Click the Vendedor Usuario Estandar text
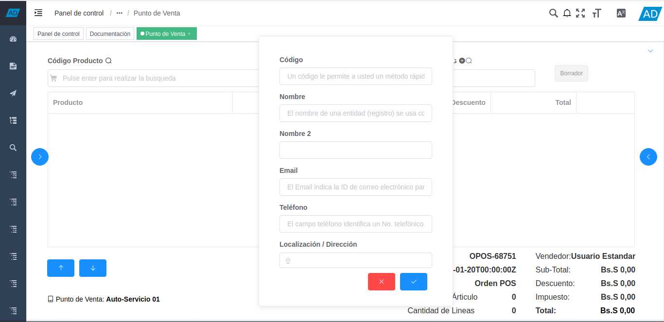This screenshot has height=322, width=664. [x=585, y=256]
